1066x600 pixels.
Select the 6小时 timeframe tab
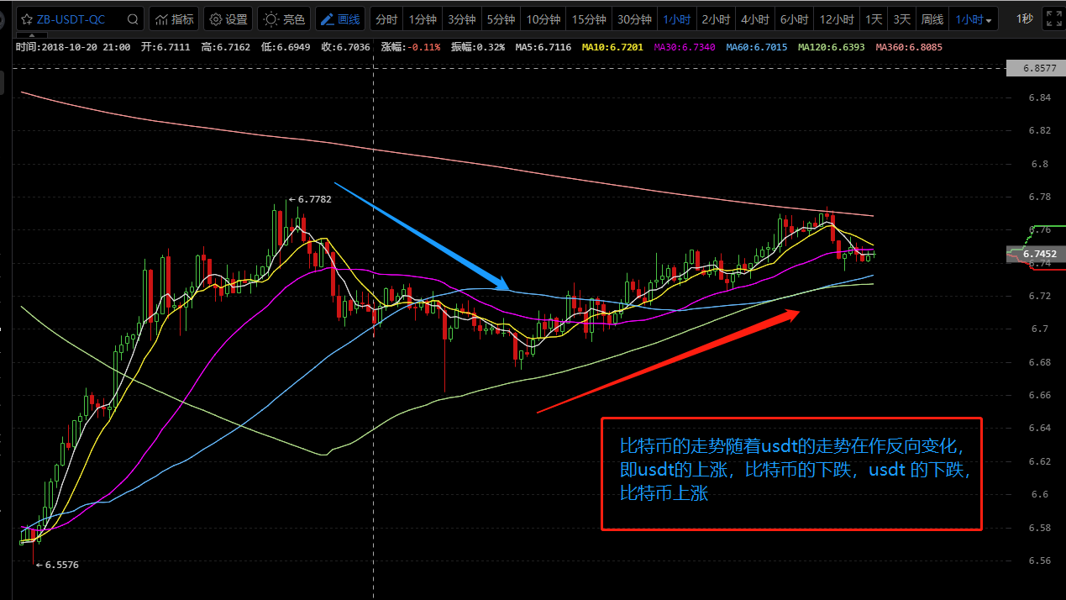(794, 19)
